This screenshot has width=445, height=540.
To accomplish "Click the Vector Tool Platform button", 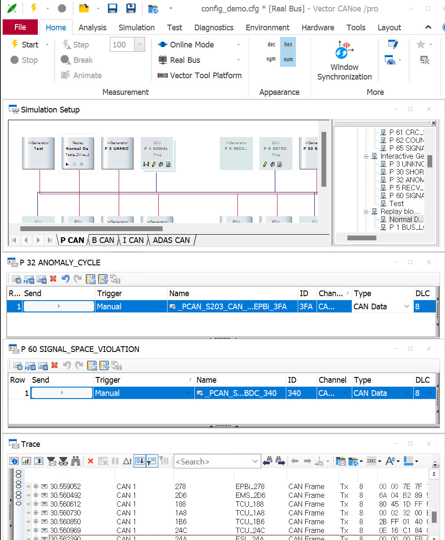I will (x=200, y=75).
